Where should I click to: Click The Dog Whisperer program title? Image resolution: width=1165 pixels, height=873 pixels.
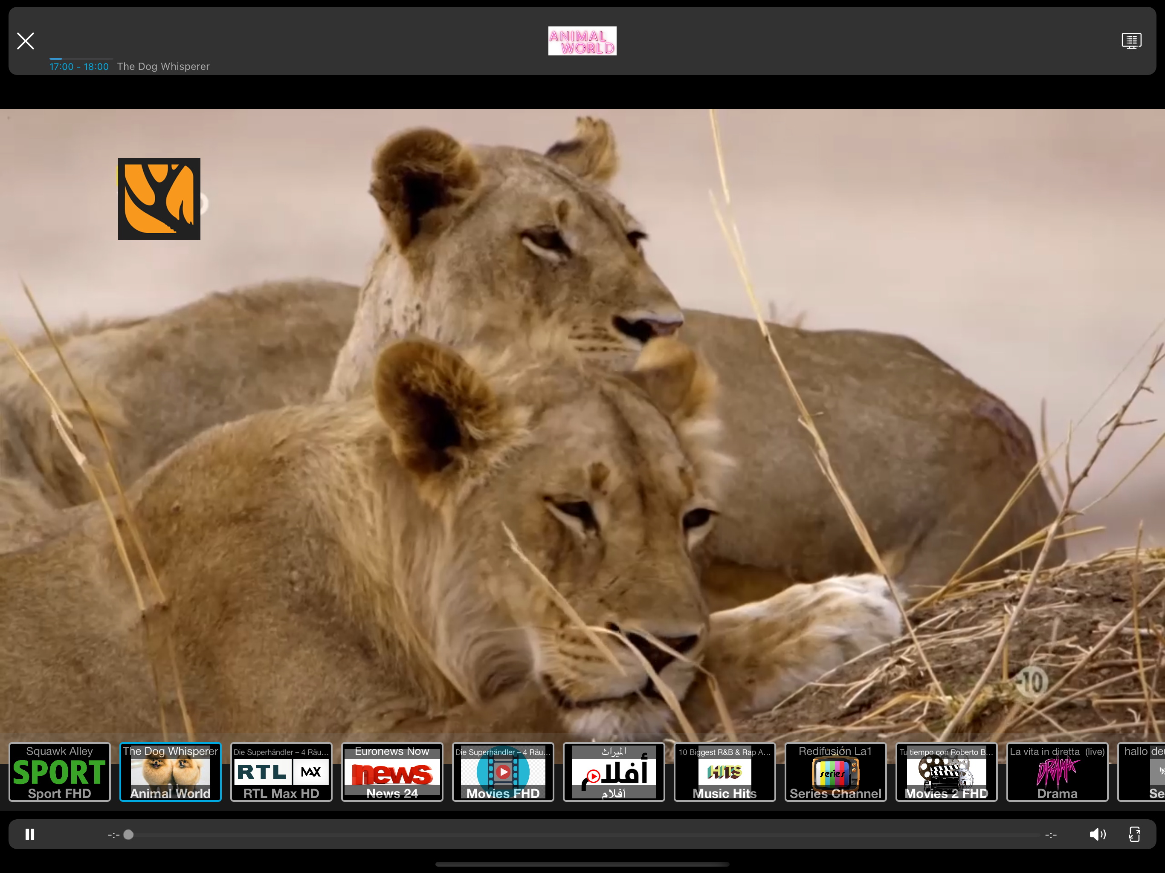163,66
